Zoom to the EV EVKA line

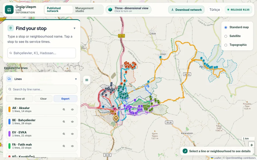pyautogui.click(x=64, y=134)
